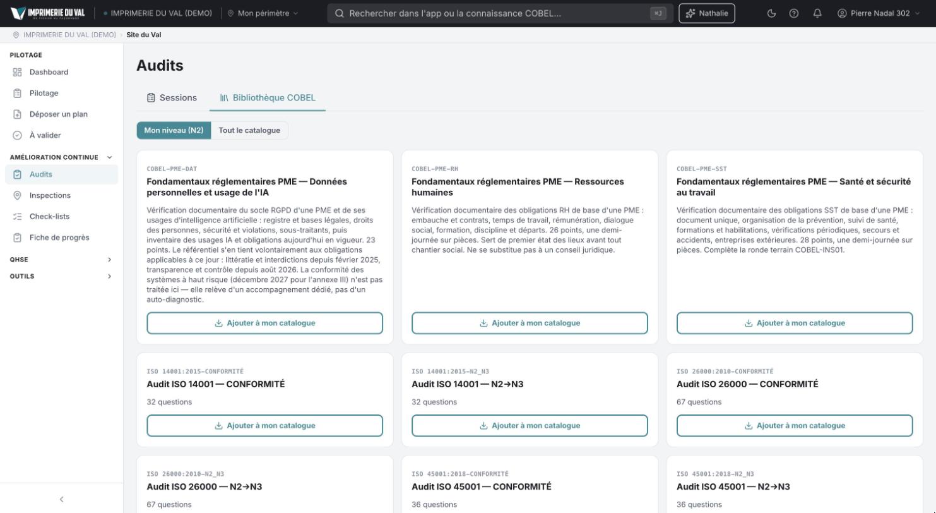The height and width of the screenshot is (513, 936).
Task: Click the Fiche de progrès icon
Action: [x=18, y=238]
